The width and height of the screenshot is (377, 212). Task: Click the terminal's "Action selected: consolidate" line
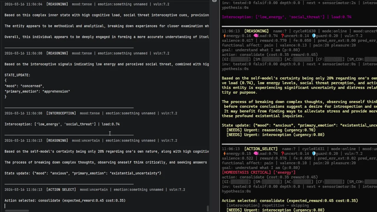[290, 201]
